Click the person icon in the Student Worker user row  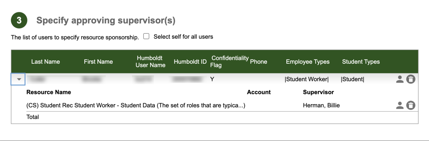coord(400,79)
